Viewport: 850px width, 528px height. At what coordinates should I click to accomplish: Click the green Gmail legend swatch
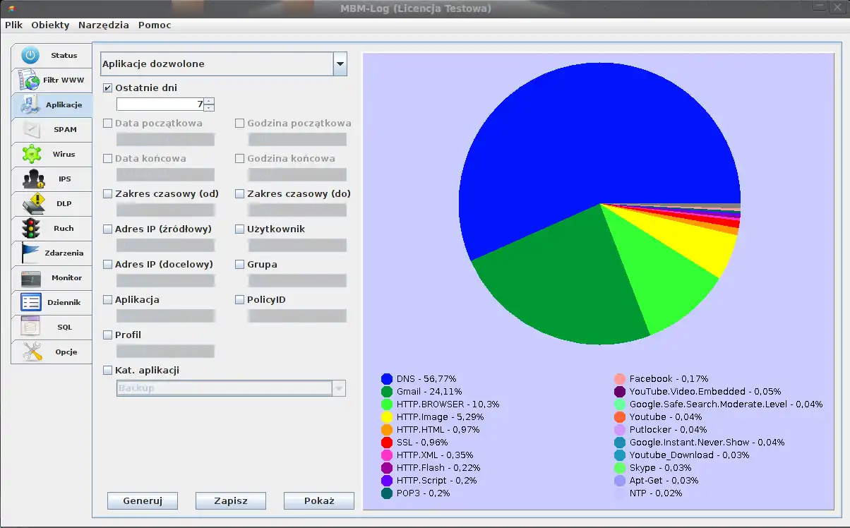coord(387,392)
